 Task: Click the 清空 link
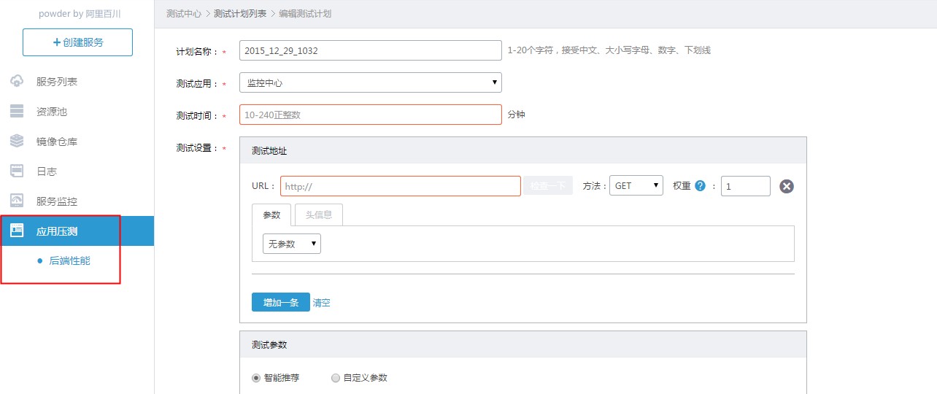pos(321,303)
